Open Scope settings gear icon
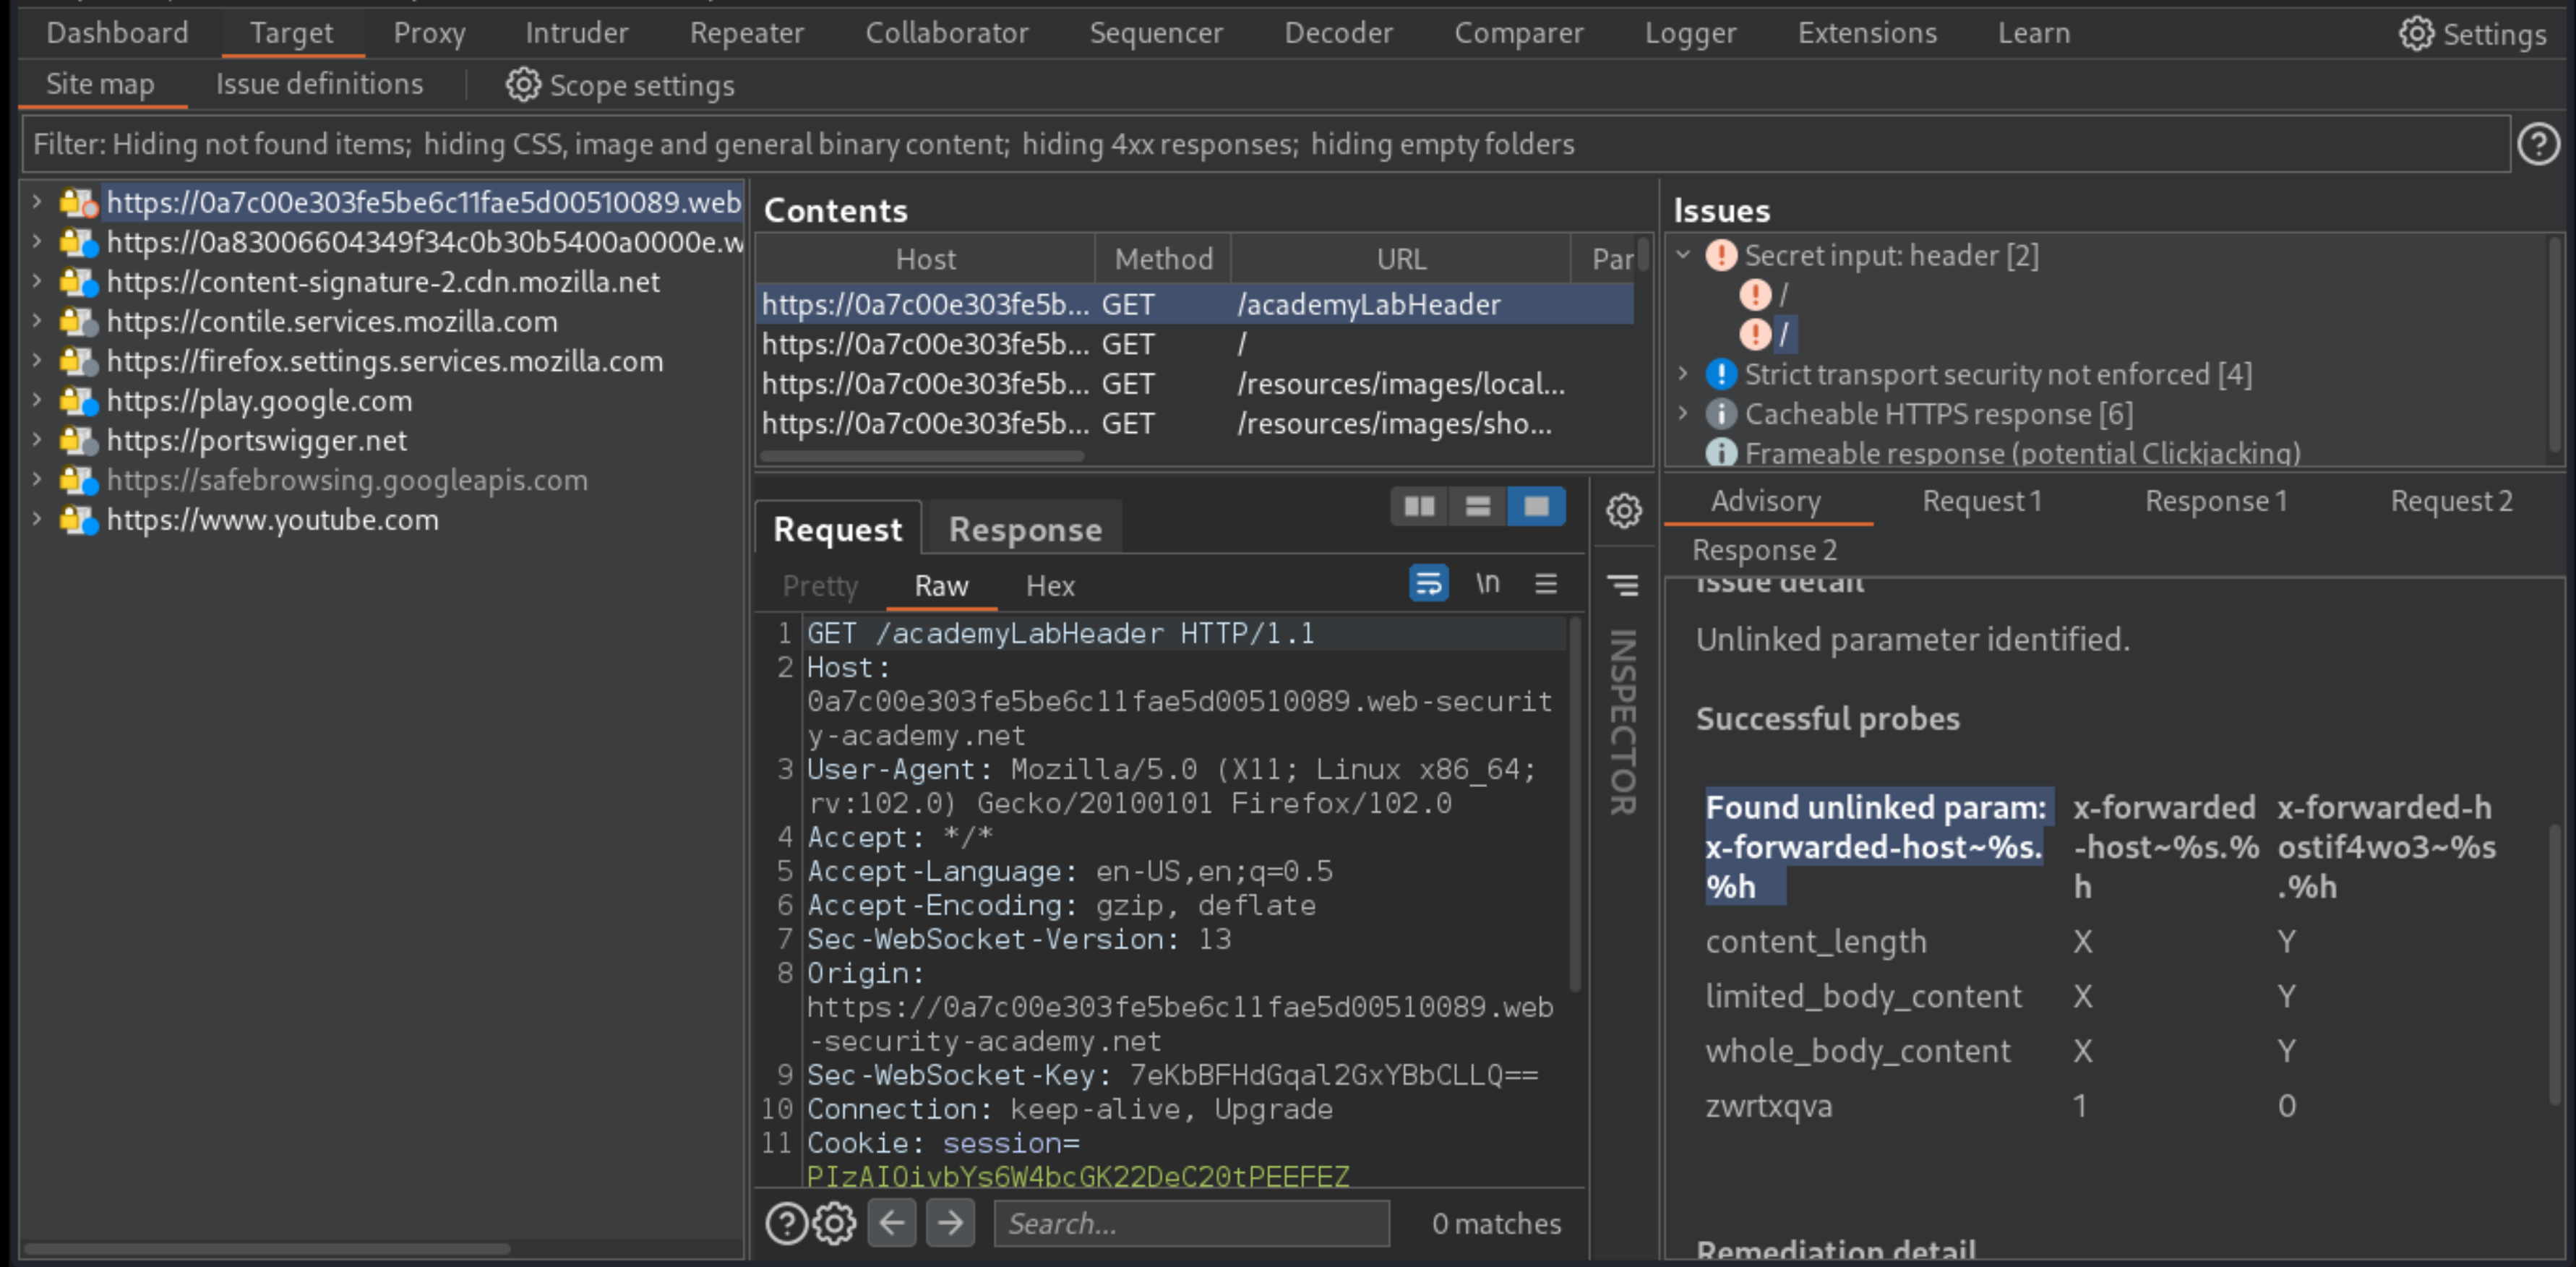This screenshot has height=1267, width=2576. pyautogui.click(x=523, y=85)
